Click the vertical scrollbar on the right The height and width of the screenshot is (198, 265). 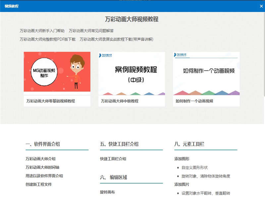click(264, 54)
